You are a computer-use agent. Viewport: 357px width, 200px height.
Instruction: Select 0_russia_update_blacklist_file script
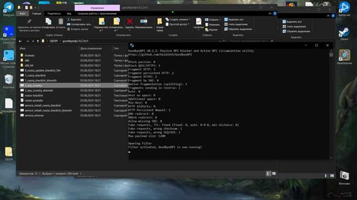(x=42, y=70)
